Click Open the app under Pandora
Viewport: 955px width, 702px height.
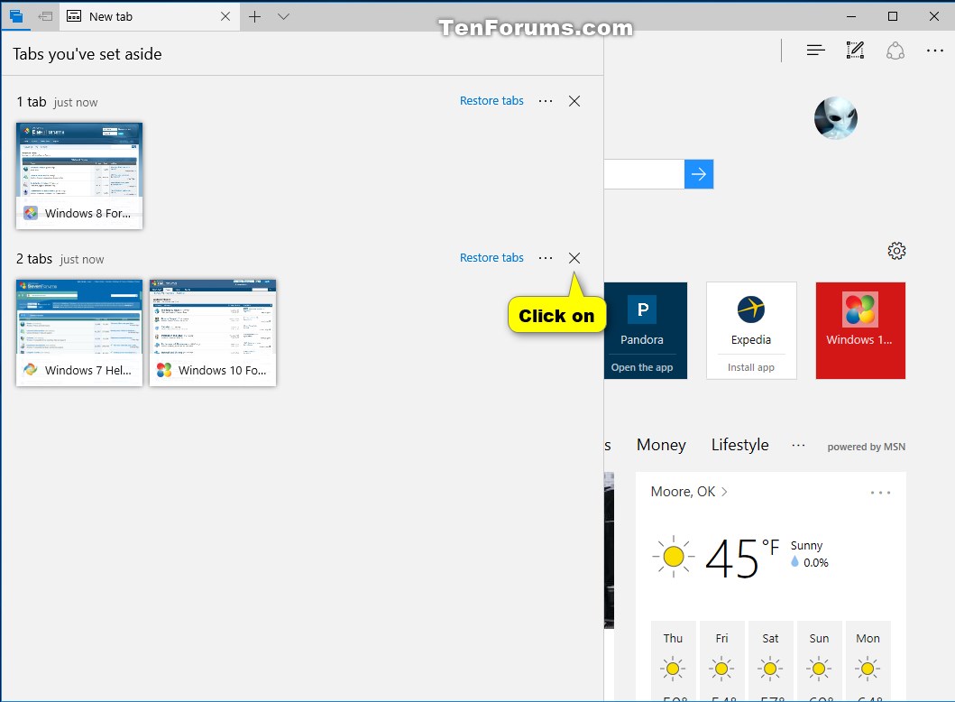(642, 367)
